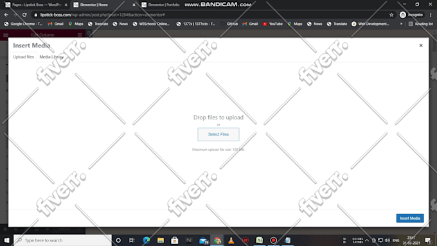Close the Elementor Home browser tab
Viewport: 437px width, 246px height.
click(x=134, y=4)
